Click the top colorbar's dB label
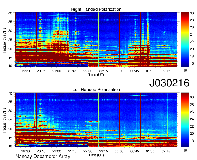The height and width of the screenshot is (160, 197). (x=185, y=71)
